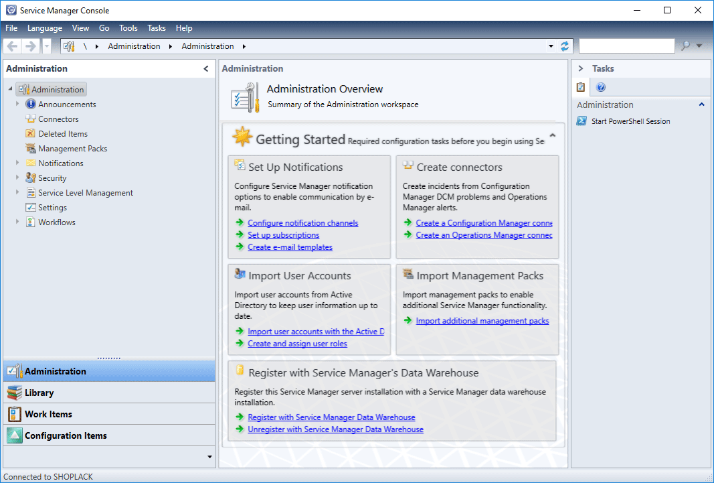Click the Start PowerShell Session icon
Image resolution: width=714 pixels, height=483 pixels.
click(582, 121)
